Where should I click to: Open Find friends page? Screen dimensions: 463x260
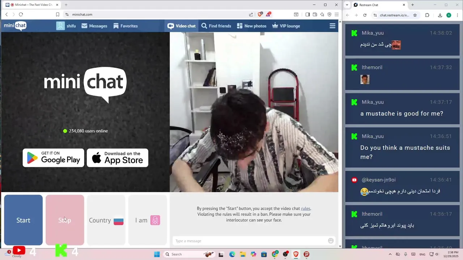click(x=216, y=26)
